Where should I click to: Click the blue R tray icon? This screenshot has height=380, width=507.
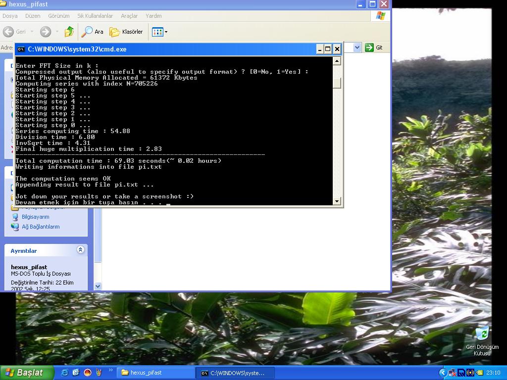click(x=461, y=373)
